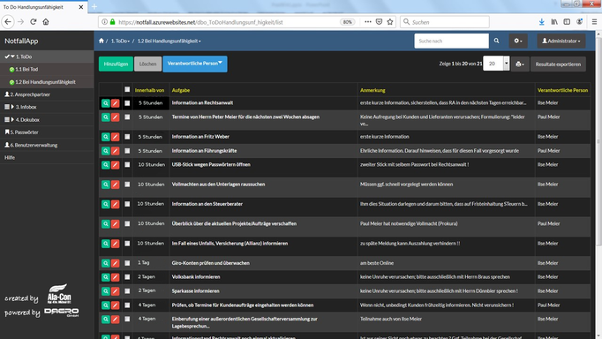The image size is (602, 339).
Task: Open 5. Passwörter in sidebar
Action: [47, 132]
